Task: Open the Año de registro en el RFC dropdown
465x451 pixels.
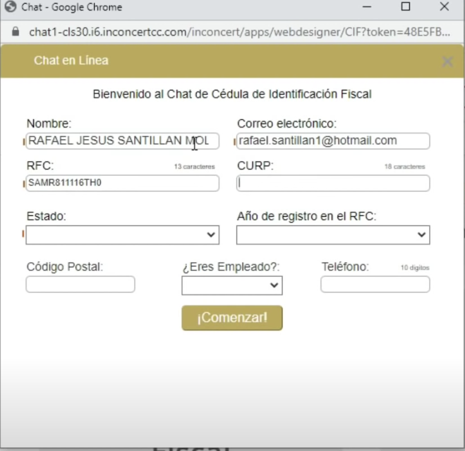Action: [x=333, y=234]
